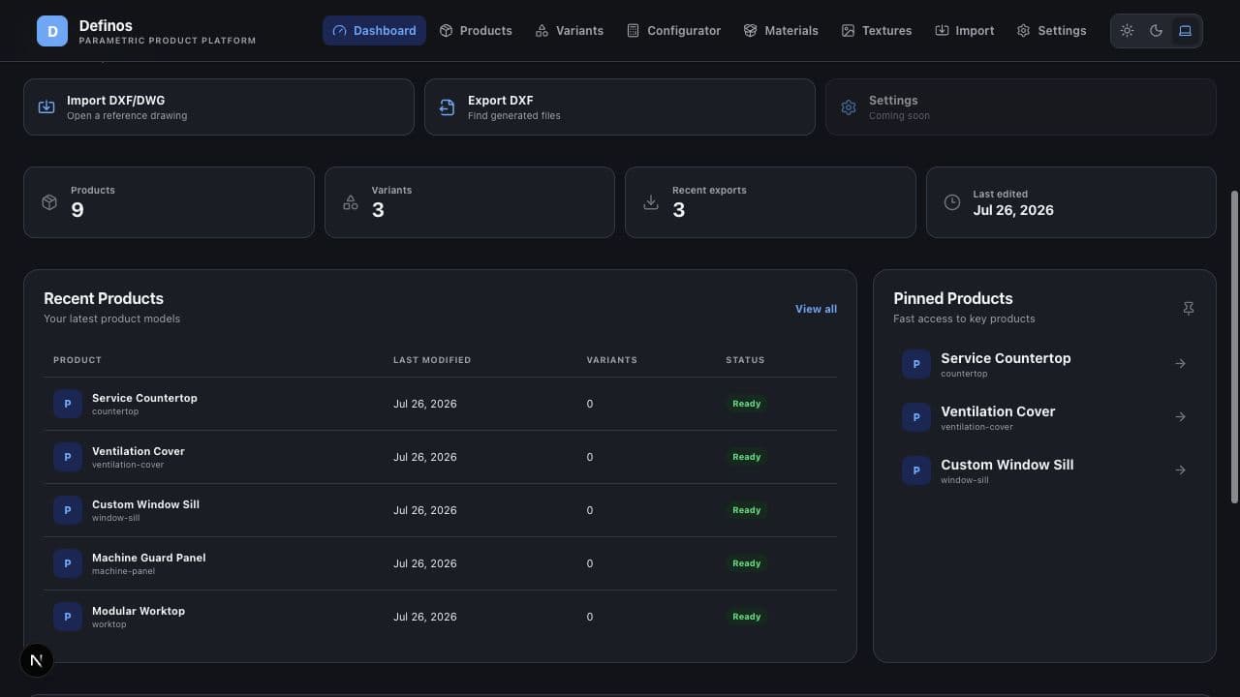Click Service Countertop variants count 0

[589, 404]
